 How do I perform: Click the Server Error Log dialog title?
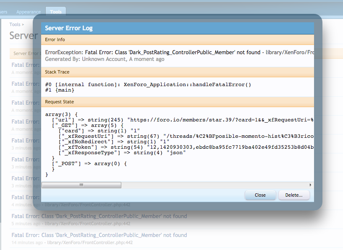pyautogui.click(x=69, y=28)
